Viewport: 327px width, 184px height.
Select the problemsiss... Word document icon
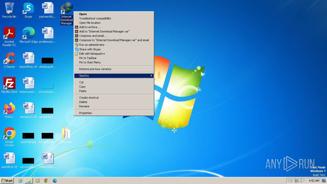tap(48, 35)
